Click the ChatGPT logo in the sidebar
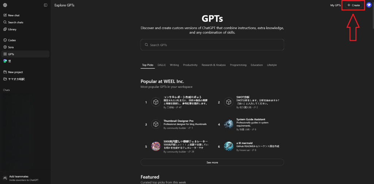Viewport: 374px width, 184px height. click(x=5, y=5)
